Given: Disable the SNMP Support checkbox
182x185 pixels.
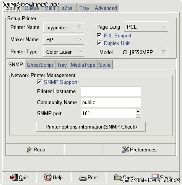Looking at the screenshot, I should pyautogui.click(x=39, y=82).
